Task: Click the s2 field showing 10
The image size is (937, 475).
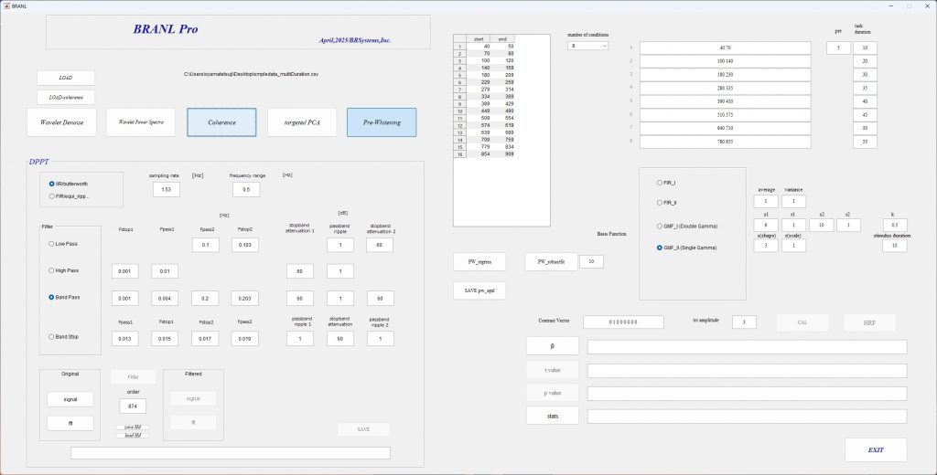Action: pyautogui.click(x=822, y=225)
